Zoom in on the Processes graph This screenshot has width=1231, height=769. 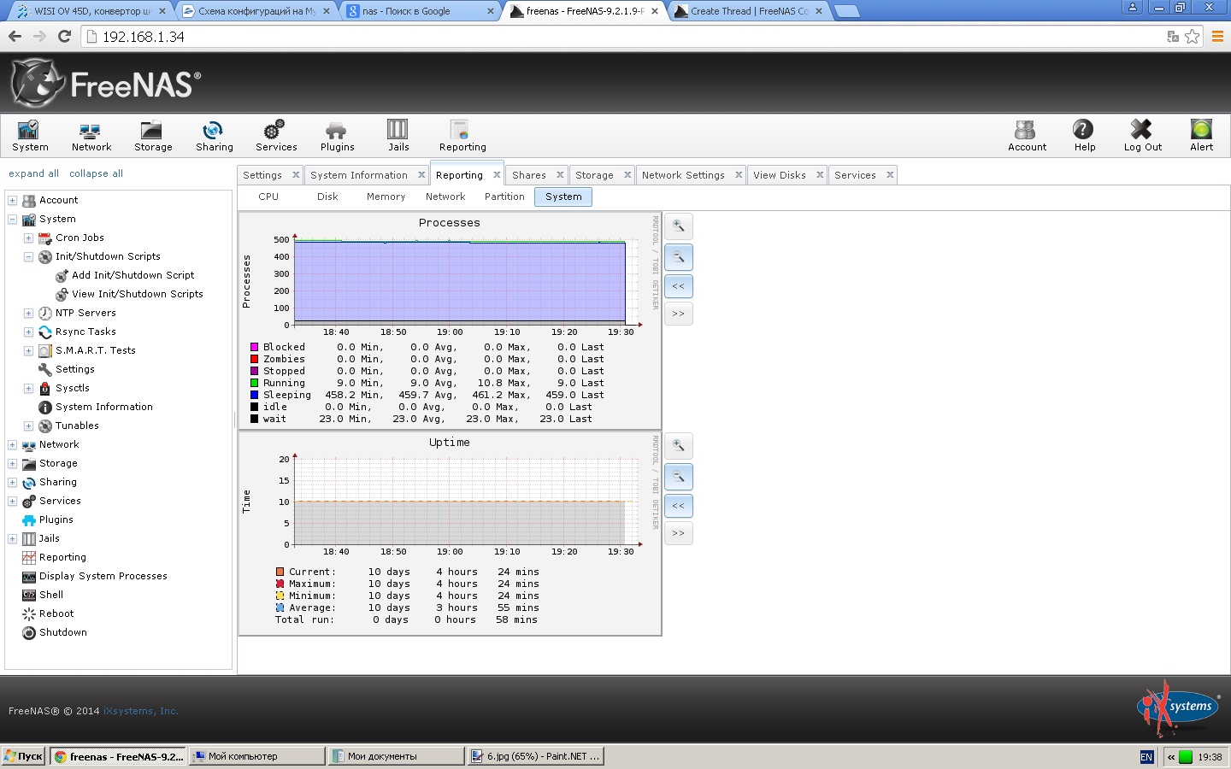click(679, 226)
